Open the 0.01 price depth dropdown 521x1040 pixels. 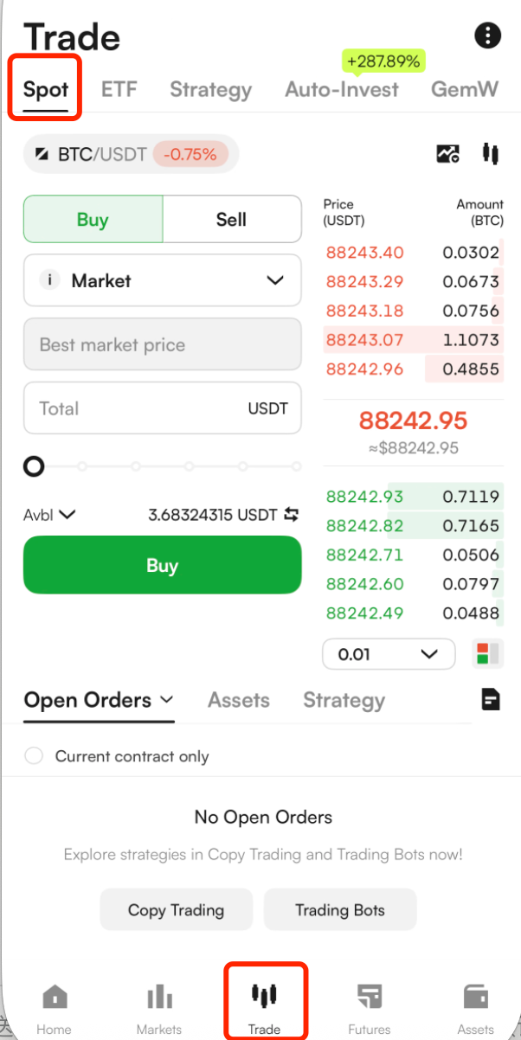388,654
